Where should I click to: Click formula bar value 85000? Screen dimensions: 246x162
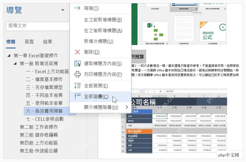pyautogui.click(x=170, y=91)
